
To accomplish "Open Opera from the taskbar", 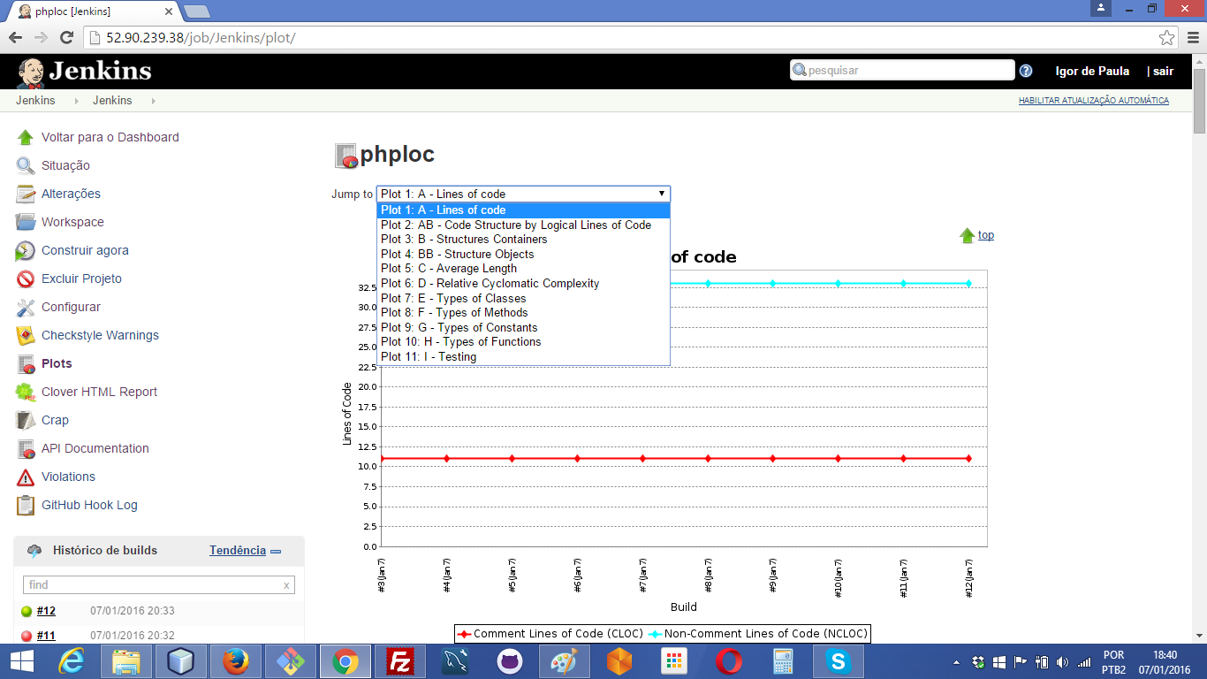I will tap(728, 661).
